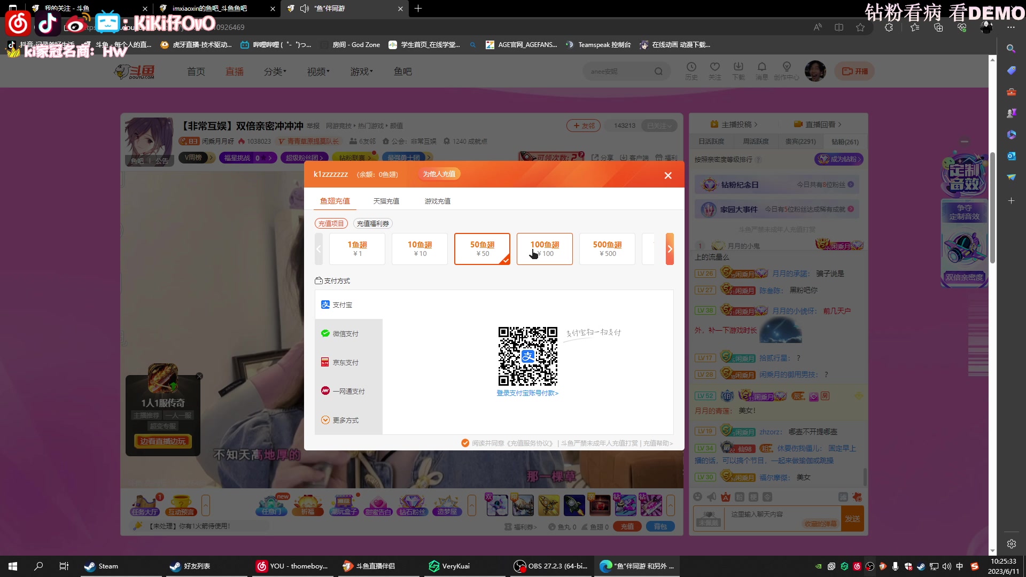Select 充值福利券 sub-tab
Viewport: 1026px width, 577px height.
(x=373, y=223)
